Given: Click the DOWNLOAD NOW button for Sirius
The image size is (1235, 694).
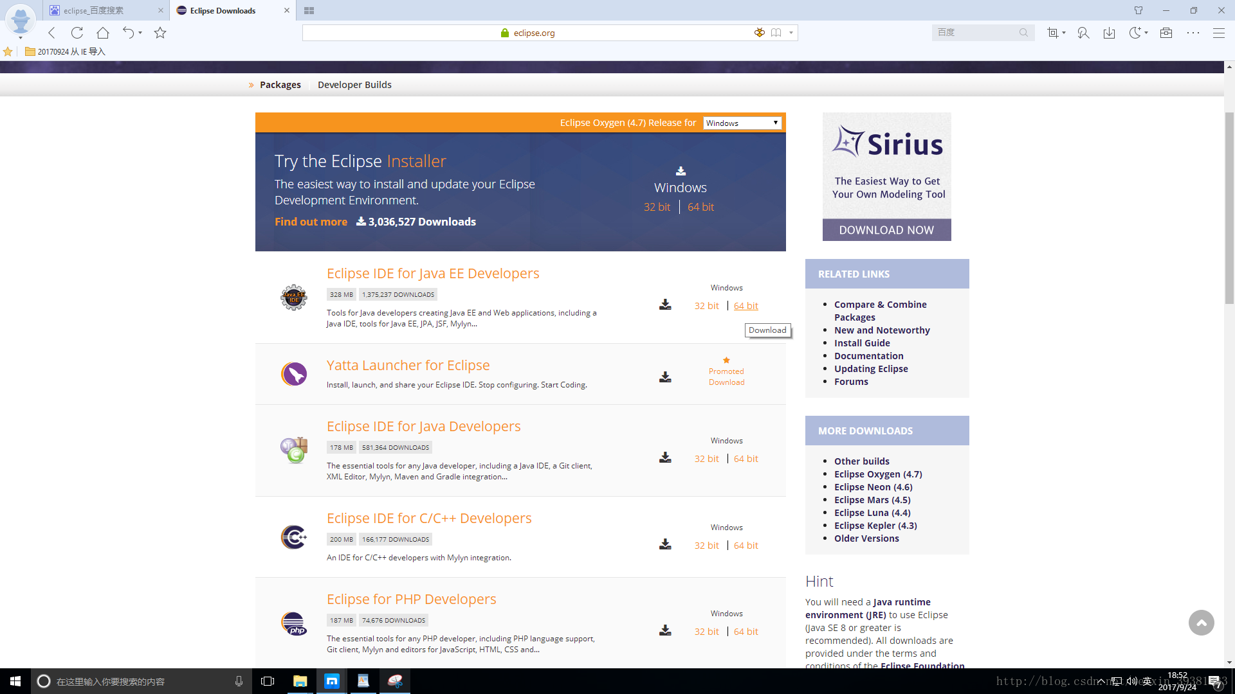Looking at the screenshot, I should click(886, 229).
